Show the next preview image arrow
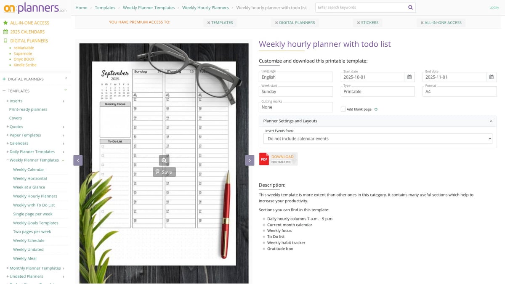Screen dimensions: 505x284 pos(250,160)
